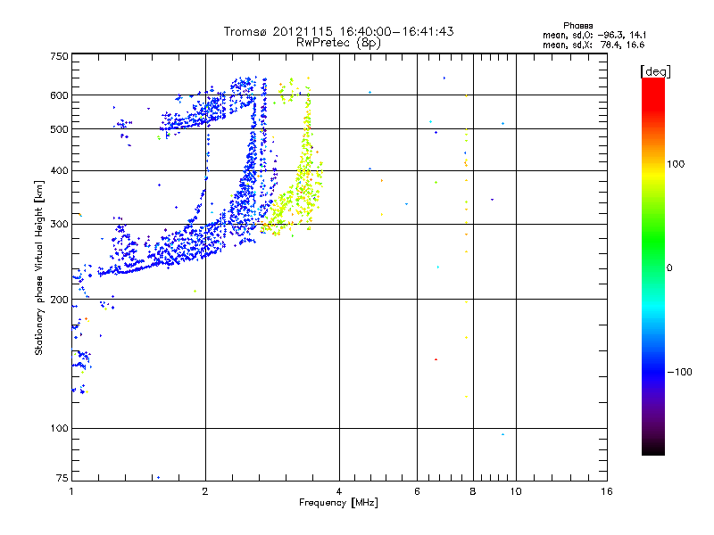714x535 pixels.
Task: Click the x-axis tick label '6'
Action: click(417, 491)
